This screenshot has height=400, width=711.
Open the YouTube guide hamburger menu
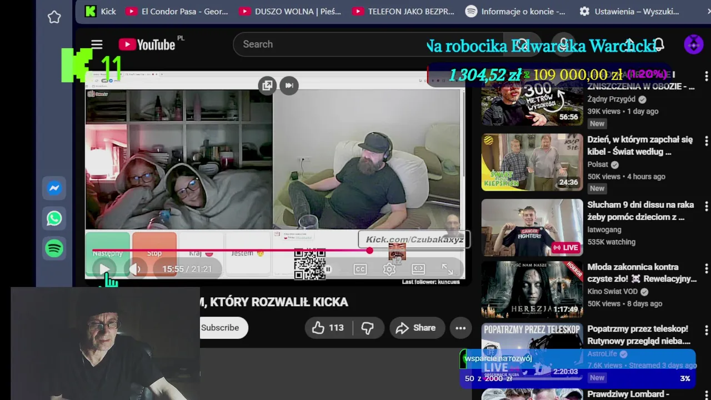pyautogui.click(x=97, y=44)
